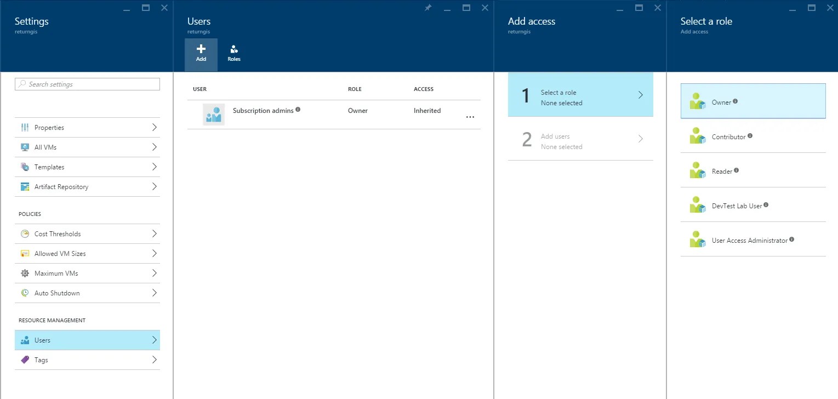
Task: Click the chevron on step 1 Select a role
Action: 641,95
